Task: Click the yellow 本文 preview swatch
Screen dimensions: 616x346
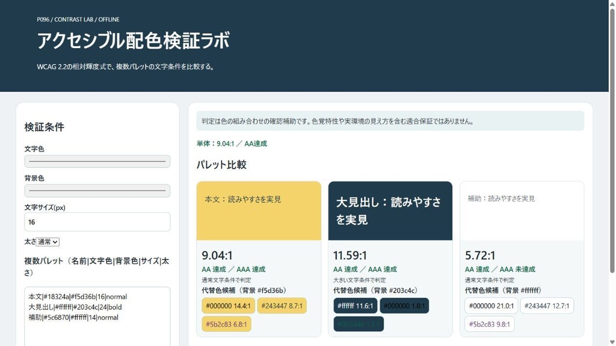Action: click(259, 211)
